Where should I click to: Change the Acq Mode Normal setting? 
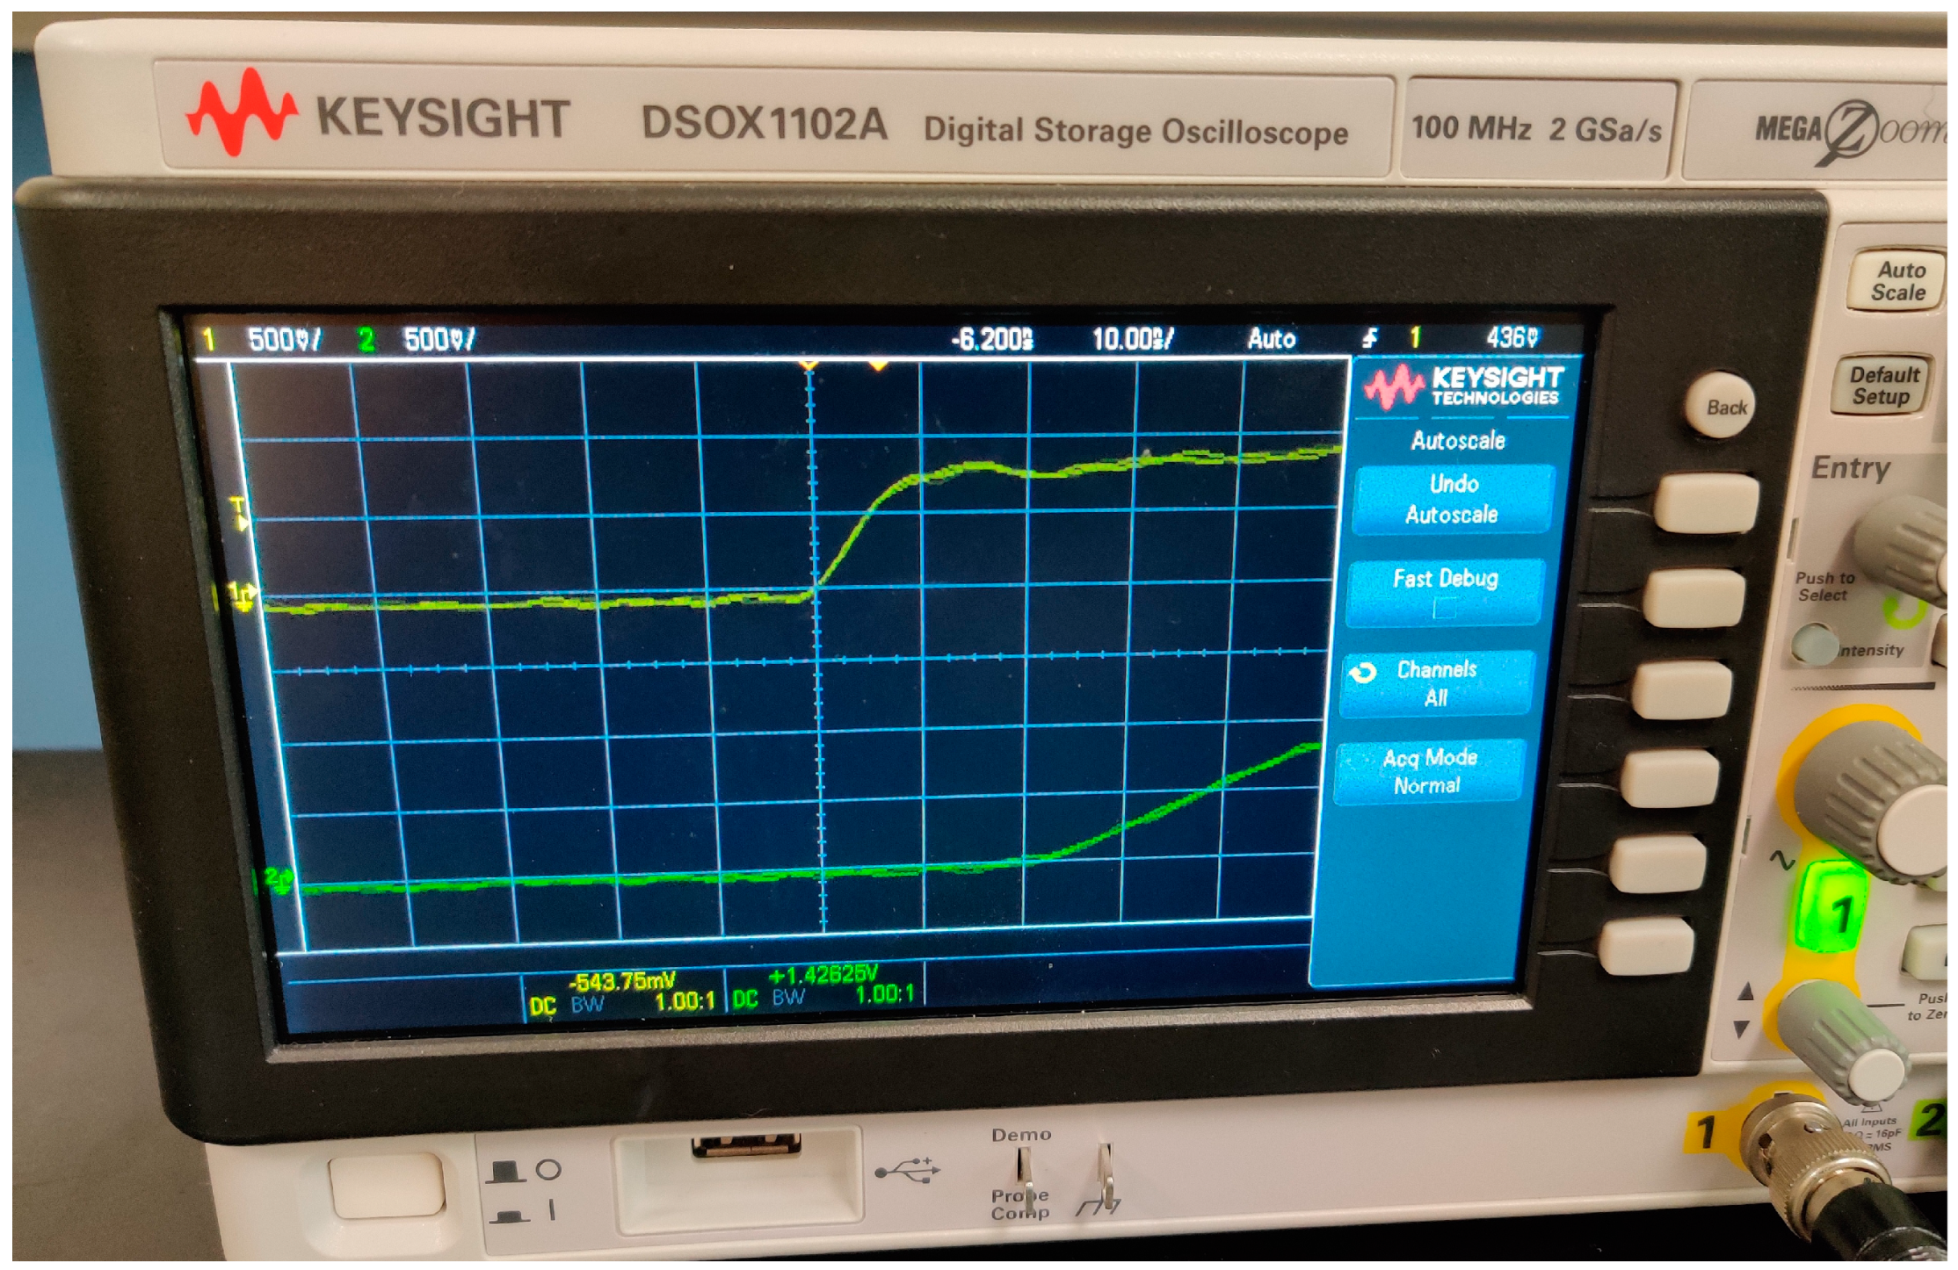[x=1428, y=771]
